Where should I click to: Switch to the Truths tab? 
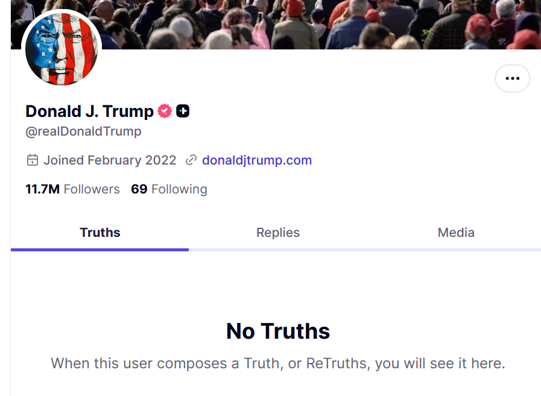100,233
